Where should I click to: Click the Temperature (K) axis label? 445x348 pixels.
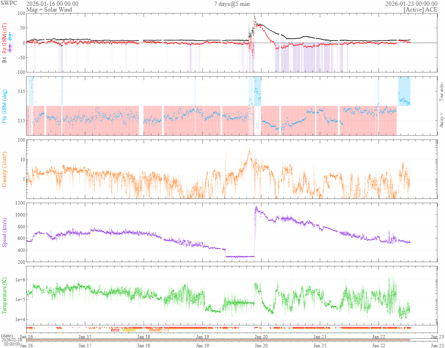click(5, 296)
